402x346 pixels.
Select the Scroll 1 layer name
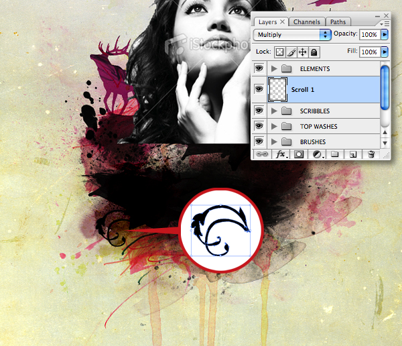[303, 90]
